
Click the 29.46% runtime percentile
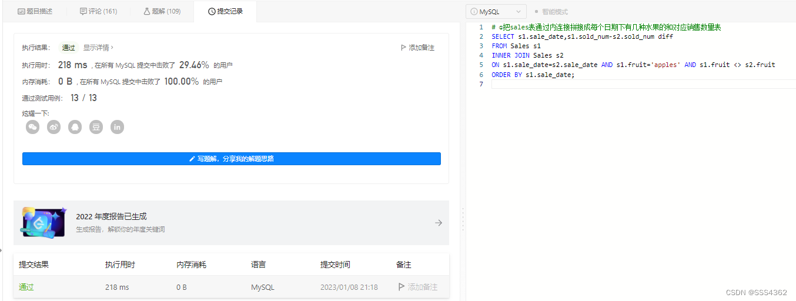click(x=194, y=65)
